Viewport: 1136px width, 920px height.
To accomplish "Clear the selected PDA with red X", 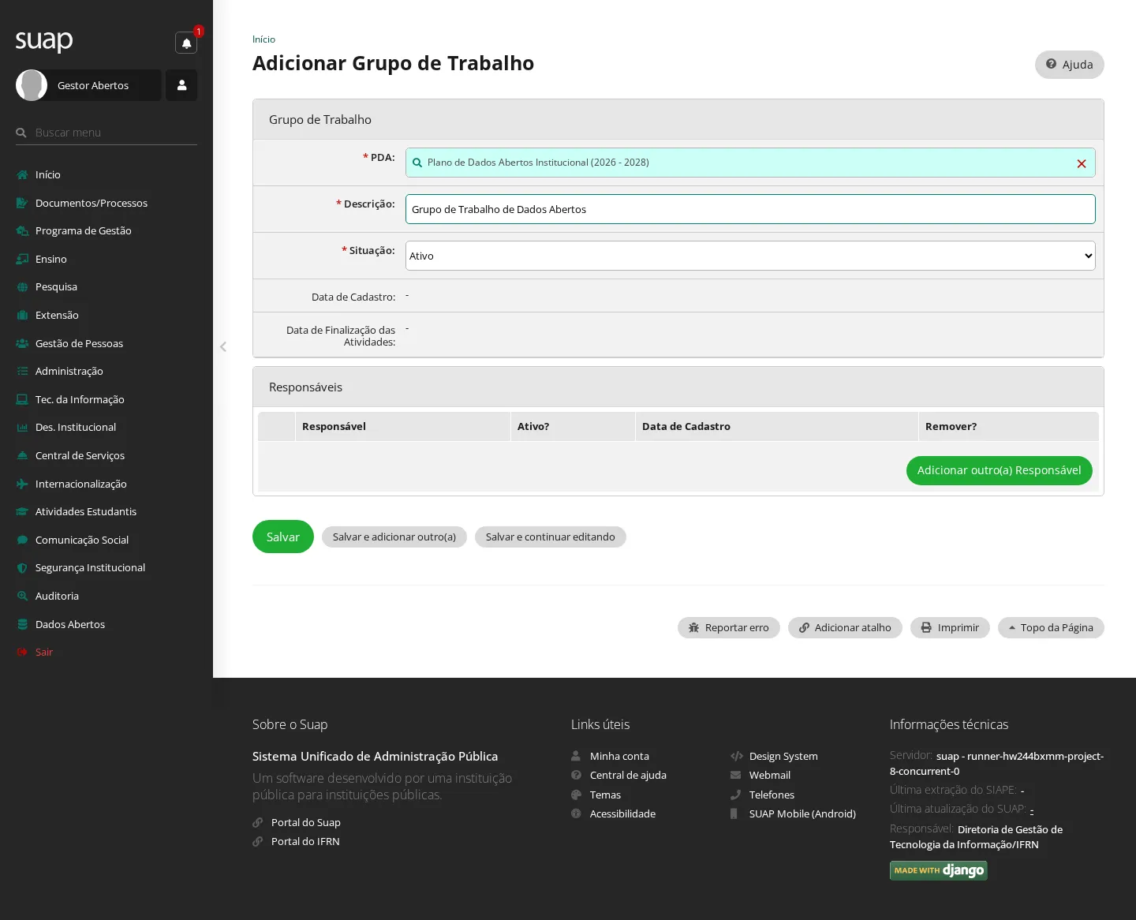I will [x=1082, y=163].
